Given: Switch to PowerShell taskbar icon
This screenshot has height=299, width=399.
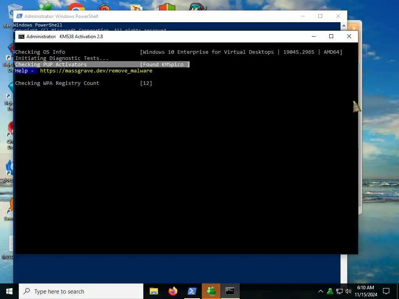Looking at the screenshot, I should tap(192, 291).
